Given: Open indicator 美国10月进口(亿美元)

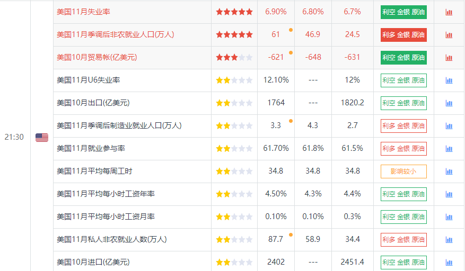Looking at the screenshot, I should pyautogui.click(x=93, y=262).
